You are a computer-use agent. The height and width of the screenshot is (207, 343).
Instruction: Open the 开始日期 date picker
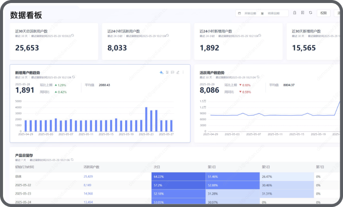coord(250,13)
